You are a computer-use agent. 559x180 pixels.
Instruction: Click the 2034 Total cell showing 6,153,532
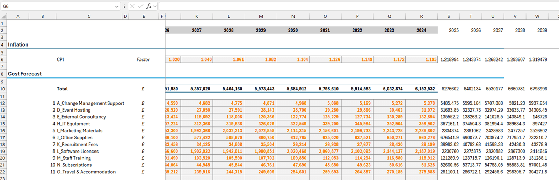pos(421,89)
